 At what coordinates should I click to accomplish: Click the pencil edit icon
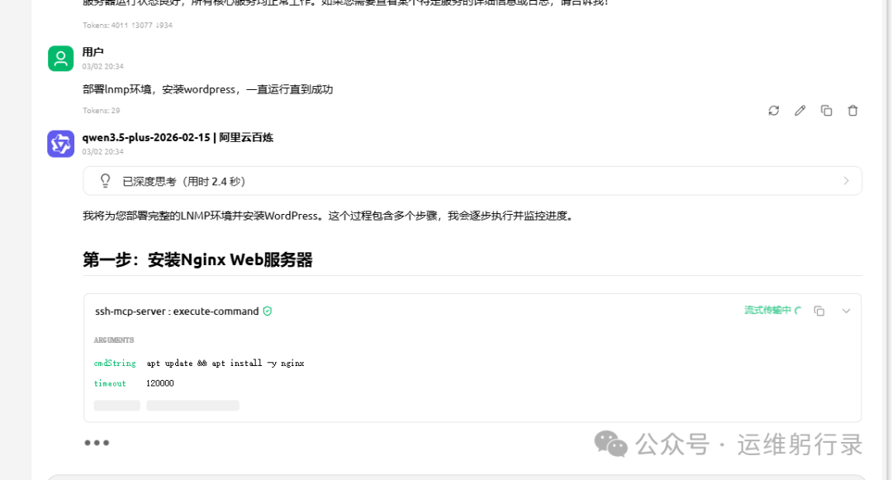pos(799,111)
